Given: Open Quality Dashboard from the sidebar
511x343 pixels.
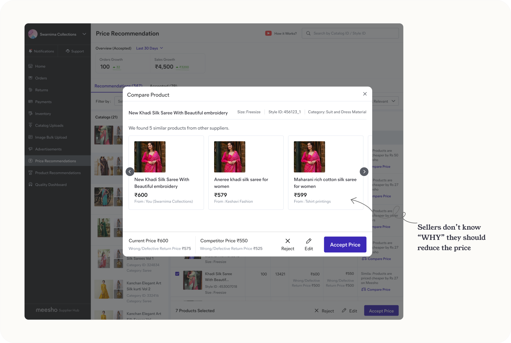Looking at the screenshot, I should pyautogui.click(x=58, y=185).
